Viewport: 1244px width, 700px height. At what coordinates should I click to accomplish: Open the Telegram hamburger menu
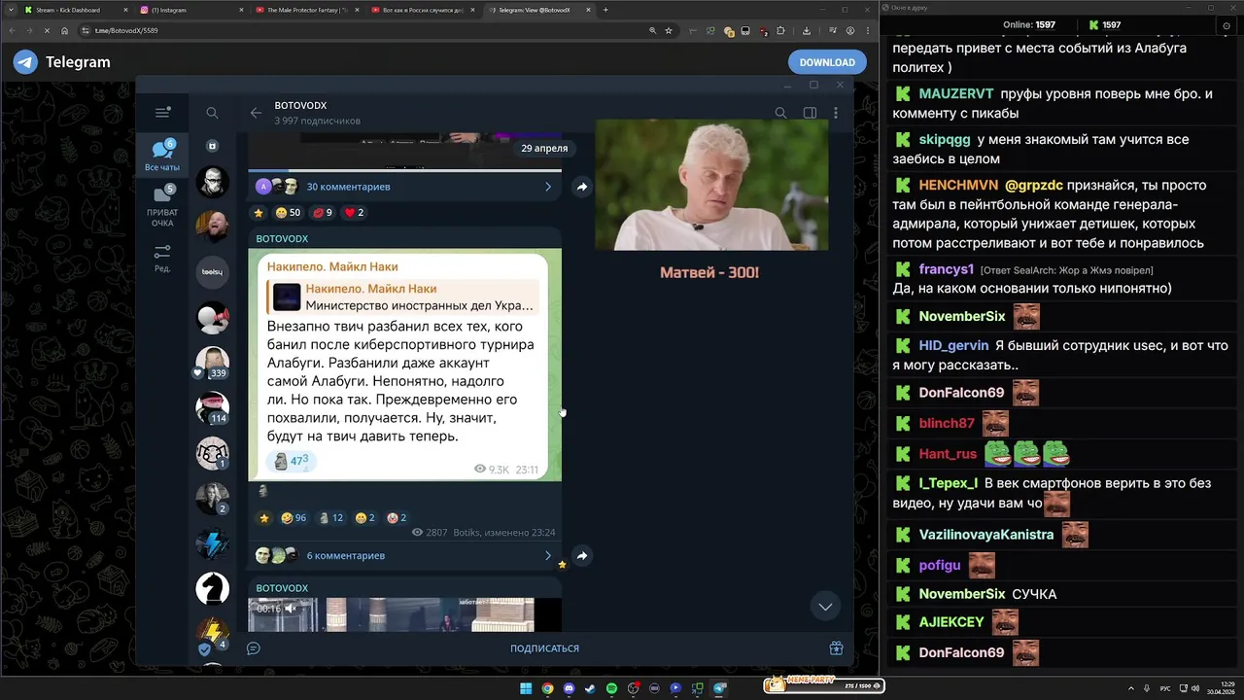click(x=162, y=113)
